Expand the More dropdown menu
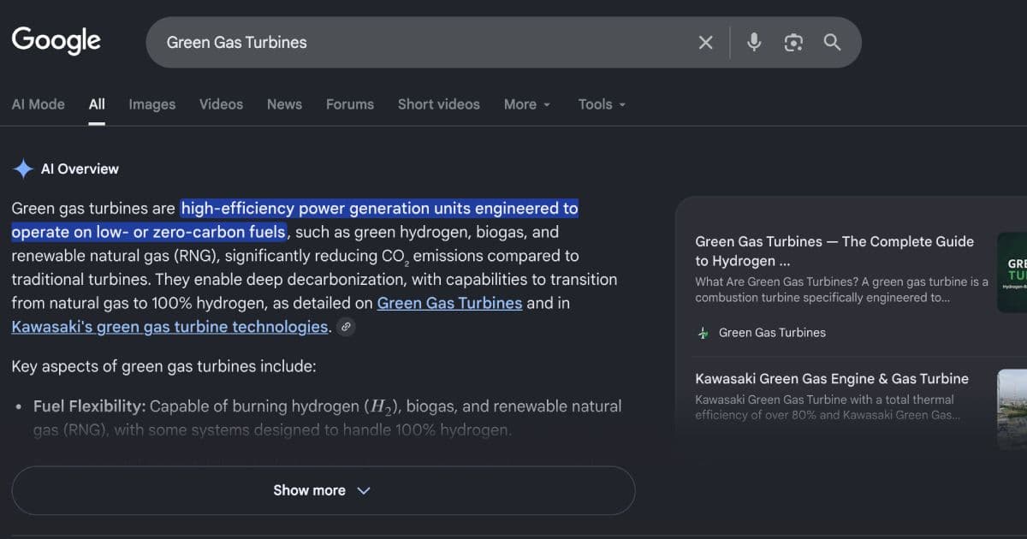1027x539 pixels. [527, 104]
